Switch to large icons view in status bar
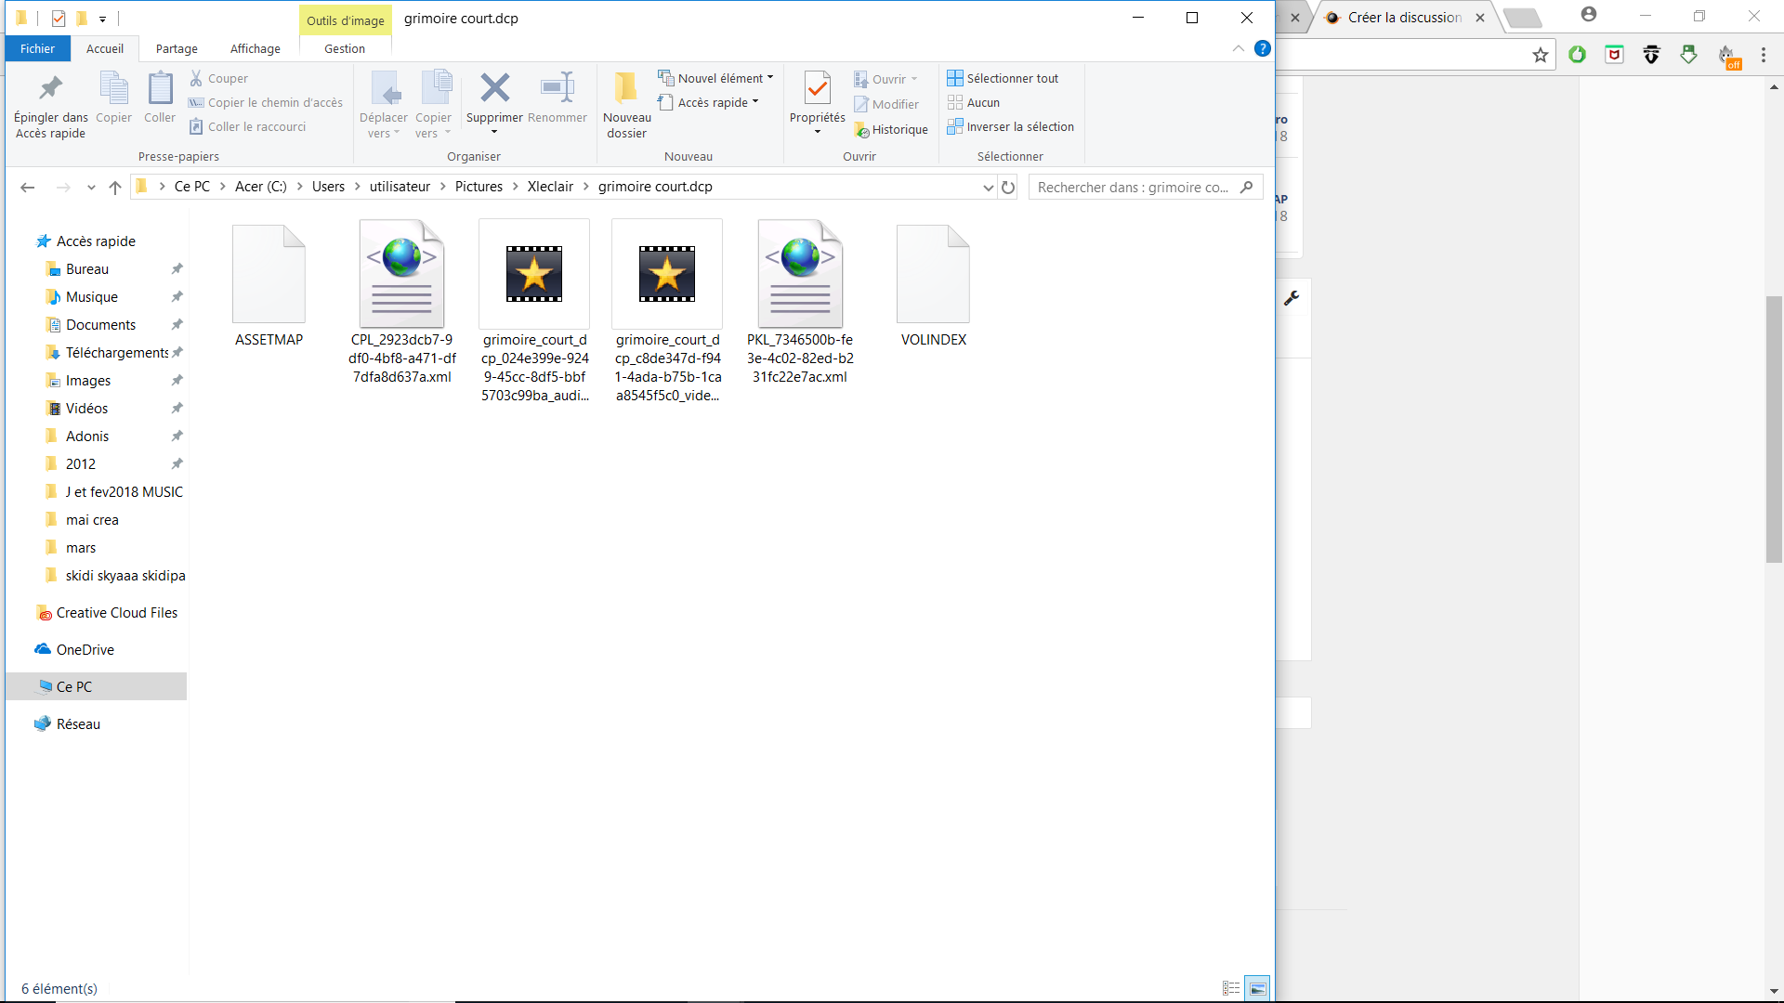 (1257, 989)
